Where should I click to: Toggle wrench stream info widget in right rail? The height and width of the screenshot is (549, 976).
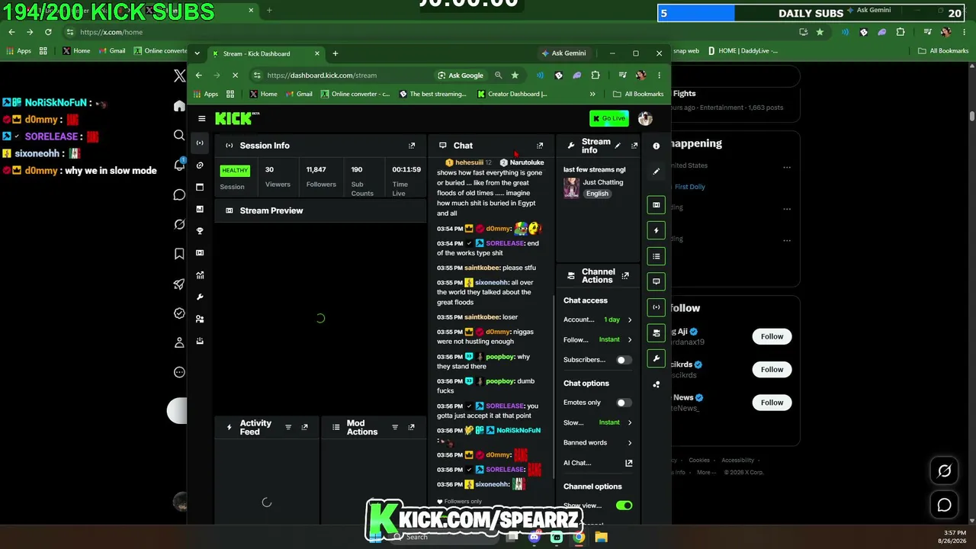[x=656, y=358]
